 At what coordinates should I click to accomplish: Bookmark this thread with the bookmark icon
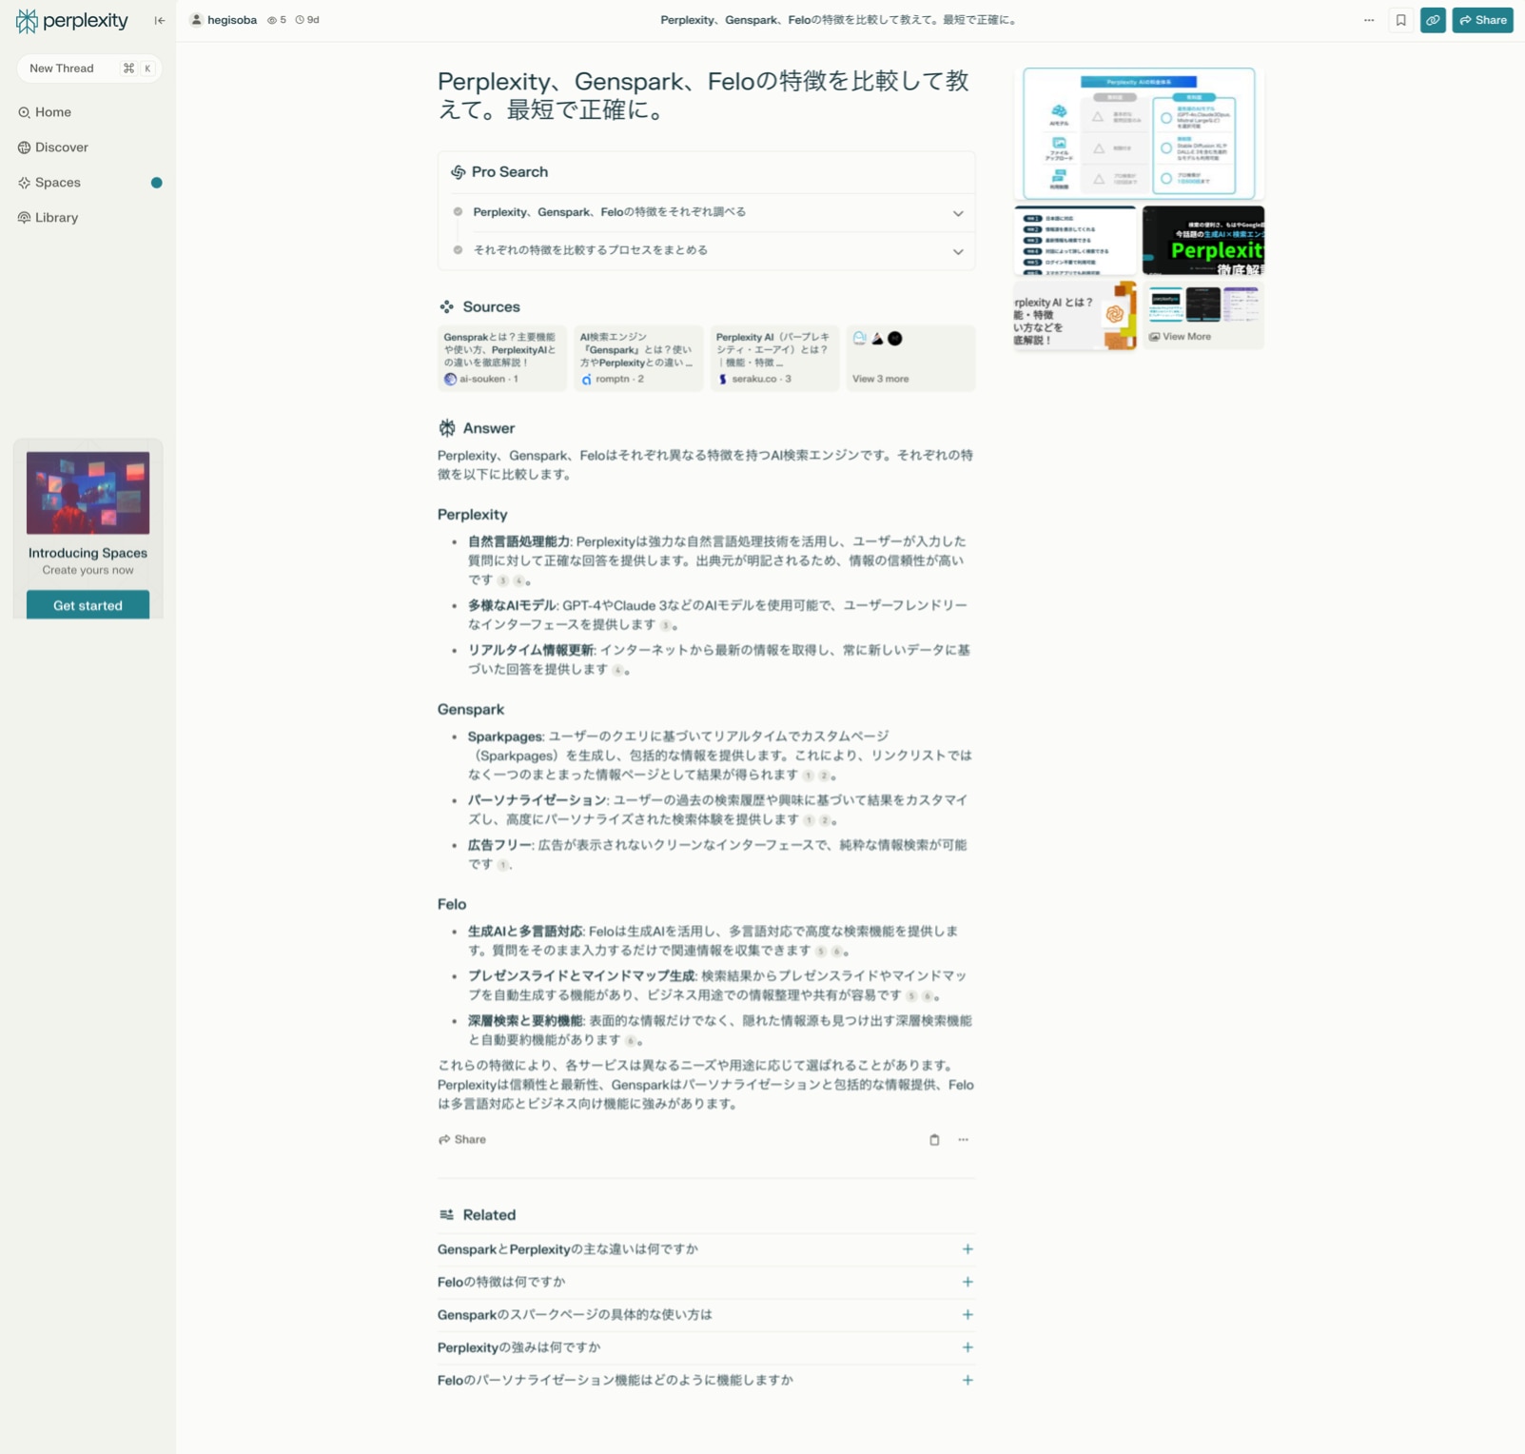click(1400, 20)
